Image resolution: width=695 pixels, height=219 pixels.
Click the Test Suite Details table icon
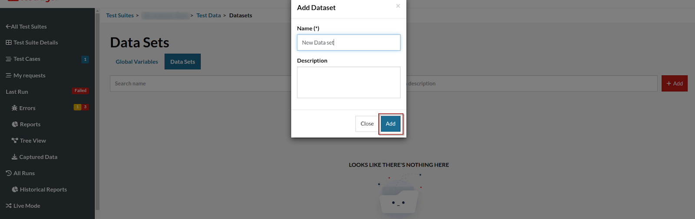[x=9, y=42]
